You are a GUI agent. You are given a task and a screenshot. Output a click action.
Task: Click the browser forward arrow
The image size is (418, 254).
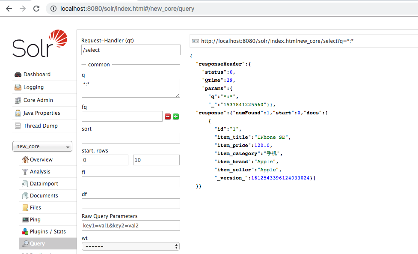23,9
